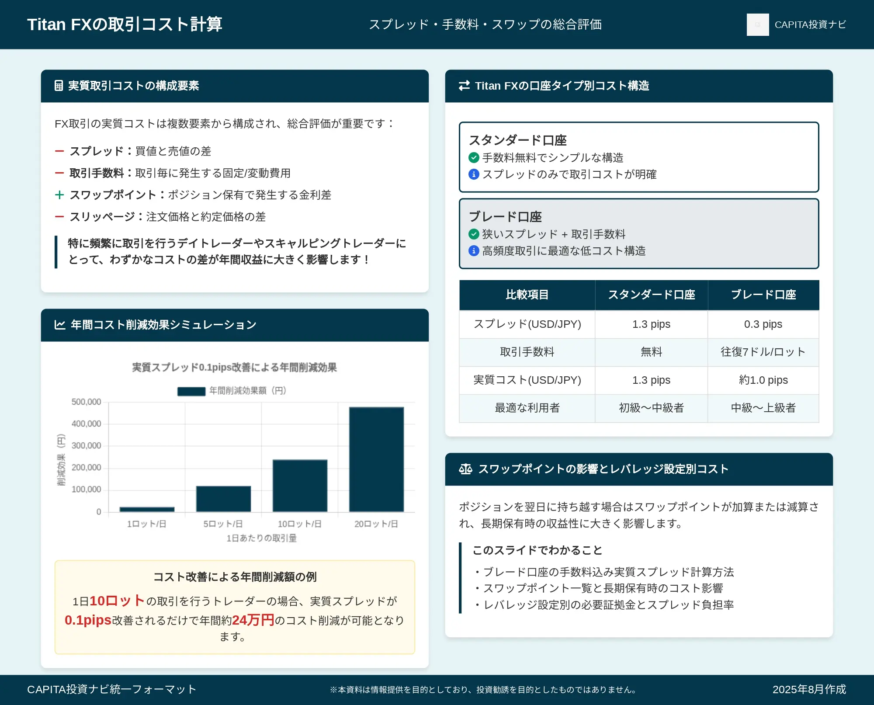Click the スタンダード口座 table column header

(651, 295)
